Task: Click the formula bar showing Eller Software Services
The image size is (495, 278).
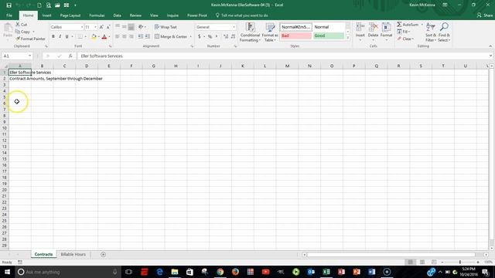Action: (284, 56)
